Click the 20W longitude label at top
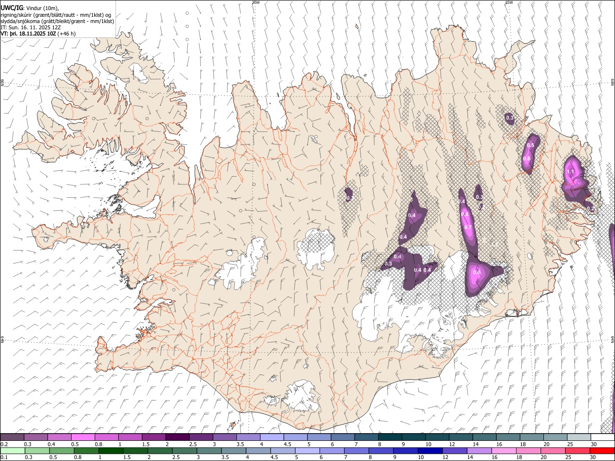The height and width of the screenshot is (461, 615). [256, 2]
